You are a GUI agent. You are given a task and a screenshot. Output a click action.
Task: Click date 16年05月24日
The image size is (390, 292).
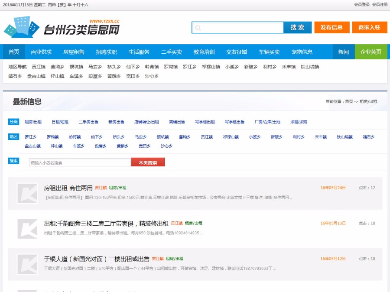click(x=333, y=188)
